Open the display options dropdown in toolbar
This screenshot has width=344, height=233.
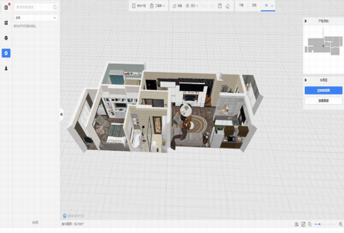[x=192, y=6]
